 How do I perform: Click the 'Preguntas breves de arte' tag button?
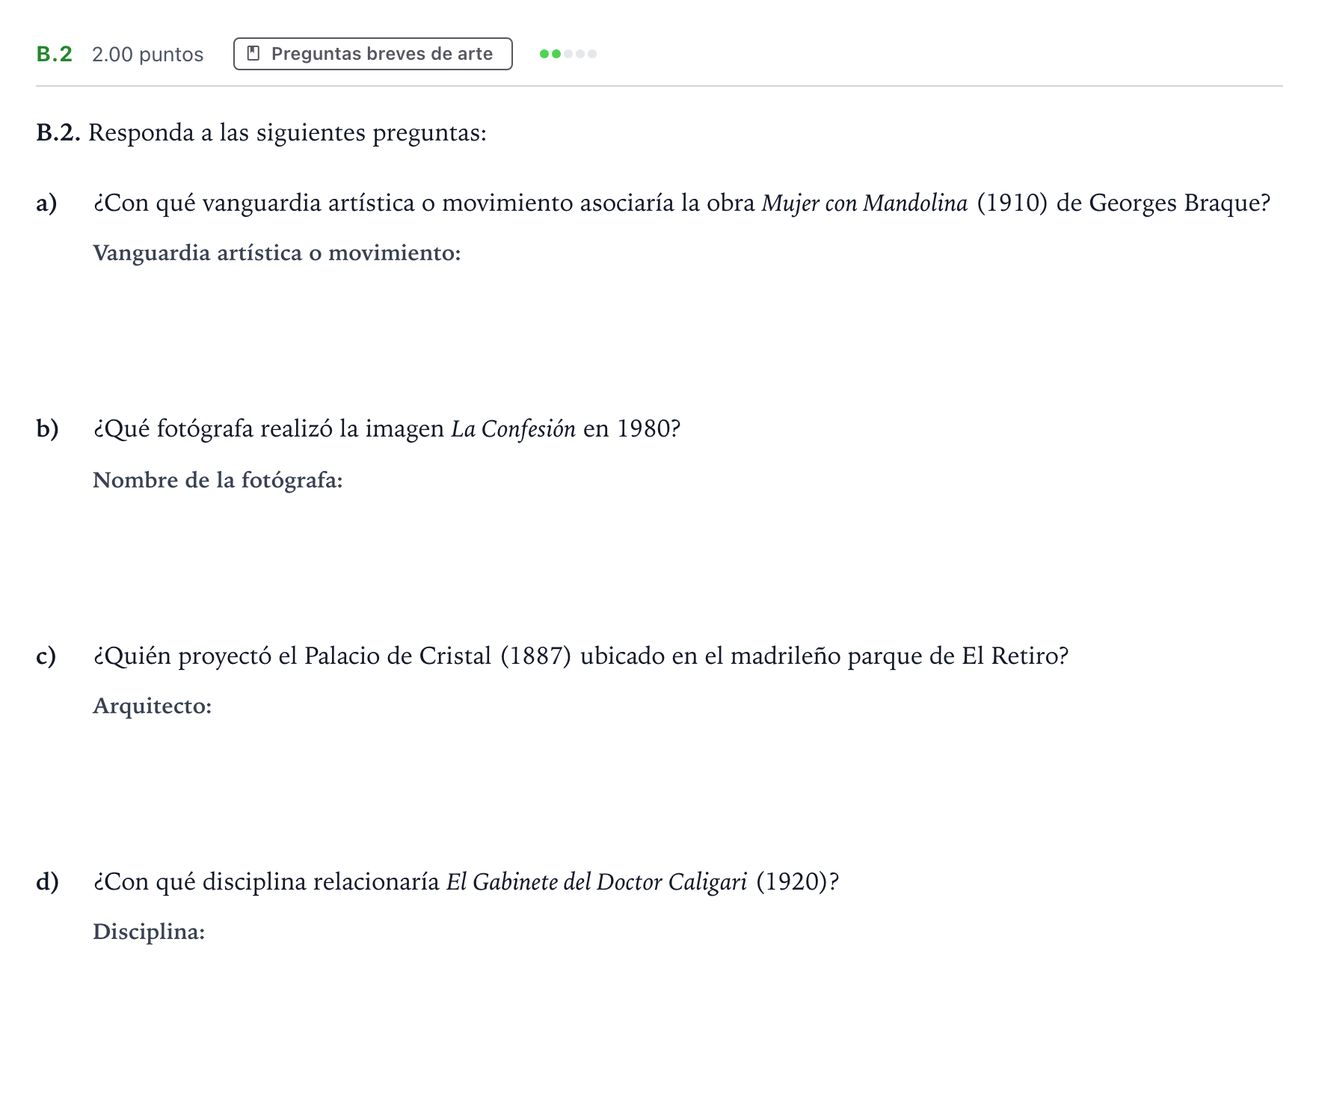[x=372, y=54]
